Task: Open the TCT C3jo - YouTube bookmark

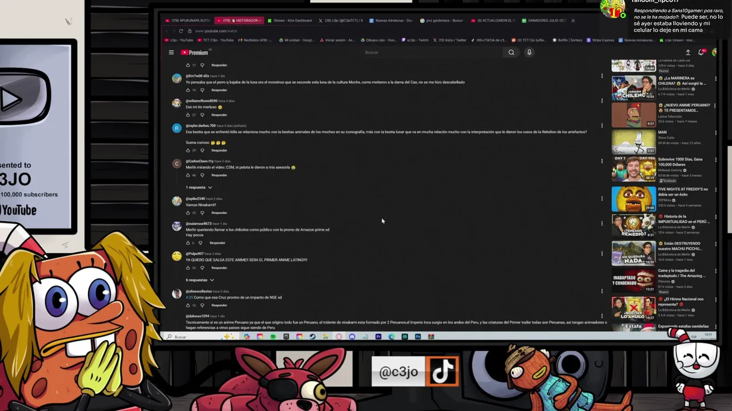Action: pyautogui.click(x=216, y=41)
